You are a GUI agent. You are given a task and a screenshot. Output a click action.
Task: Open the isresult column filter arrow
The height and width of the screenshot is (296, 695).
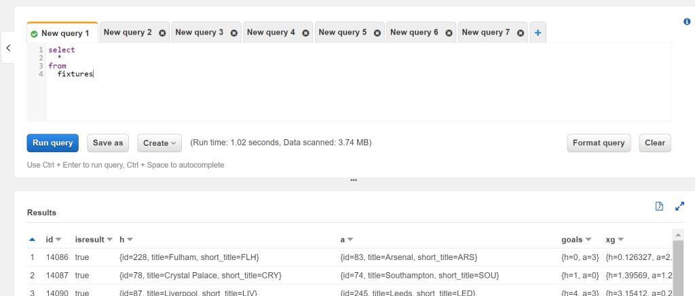tap(110, 240)
